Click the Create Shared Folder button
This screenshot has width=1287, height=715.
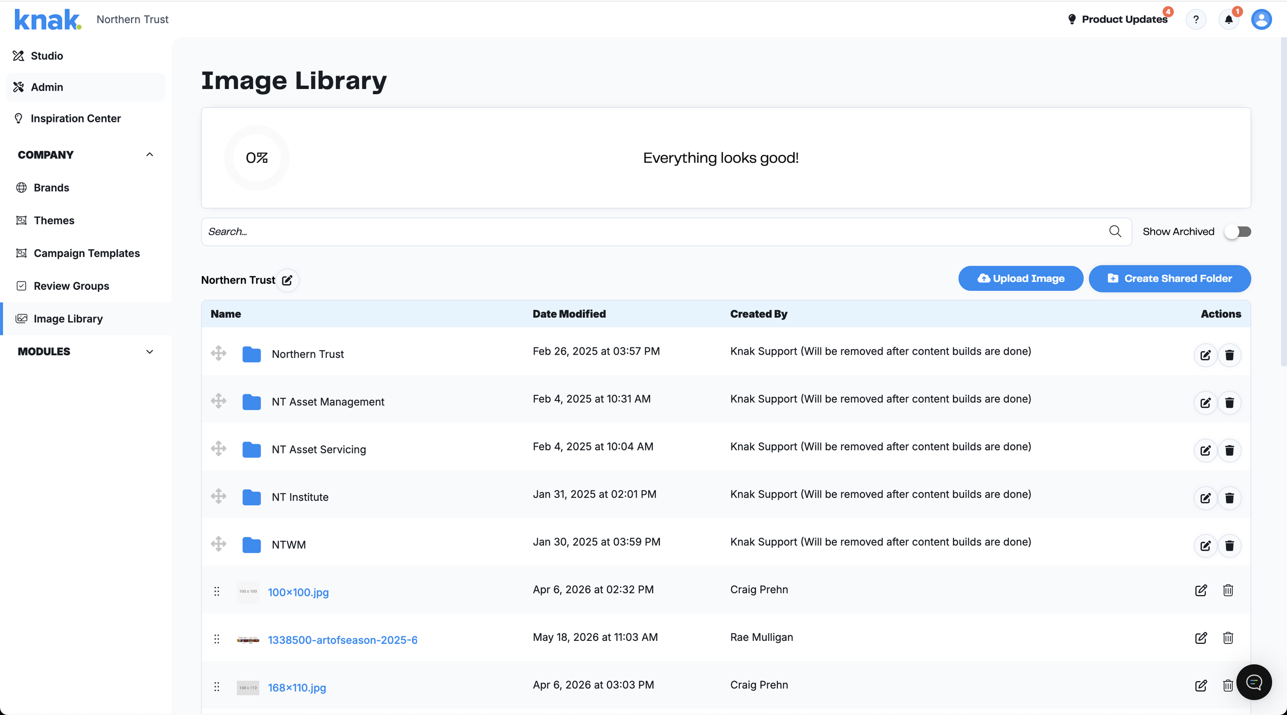click(x=1170, y=278)
